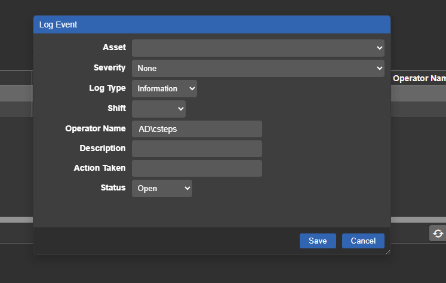Click the Status field label

point(113,187)
